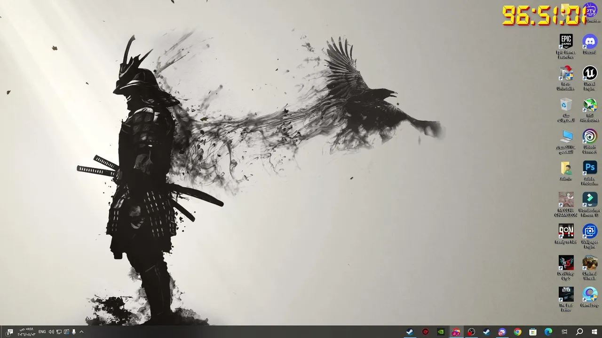The image size is (602, 338).
Task: Select The Last Letter game shortcut
Action: point(566,300)
